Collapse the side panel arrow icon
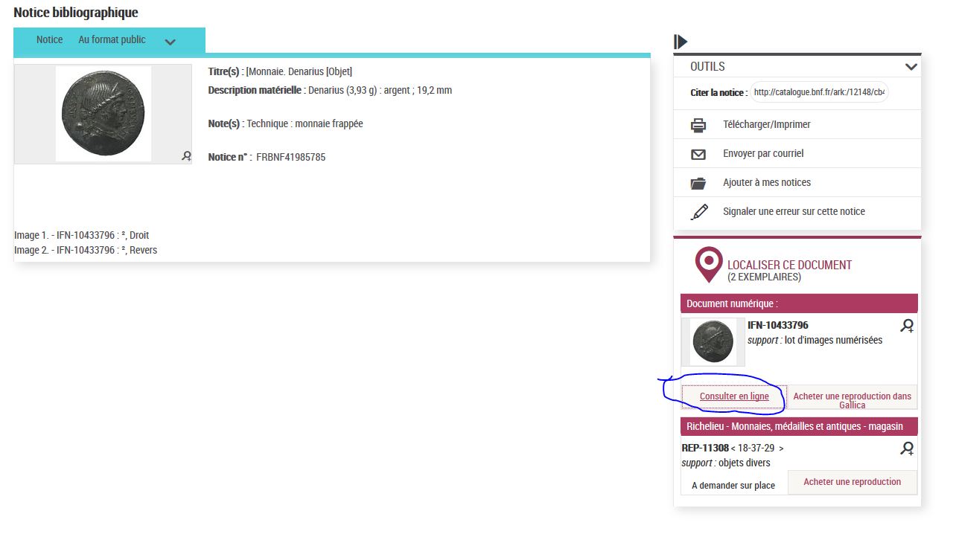 (x=681, y=42)
